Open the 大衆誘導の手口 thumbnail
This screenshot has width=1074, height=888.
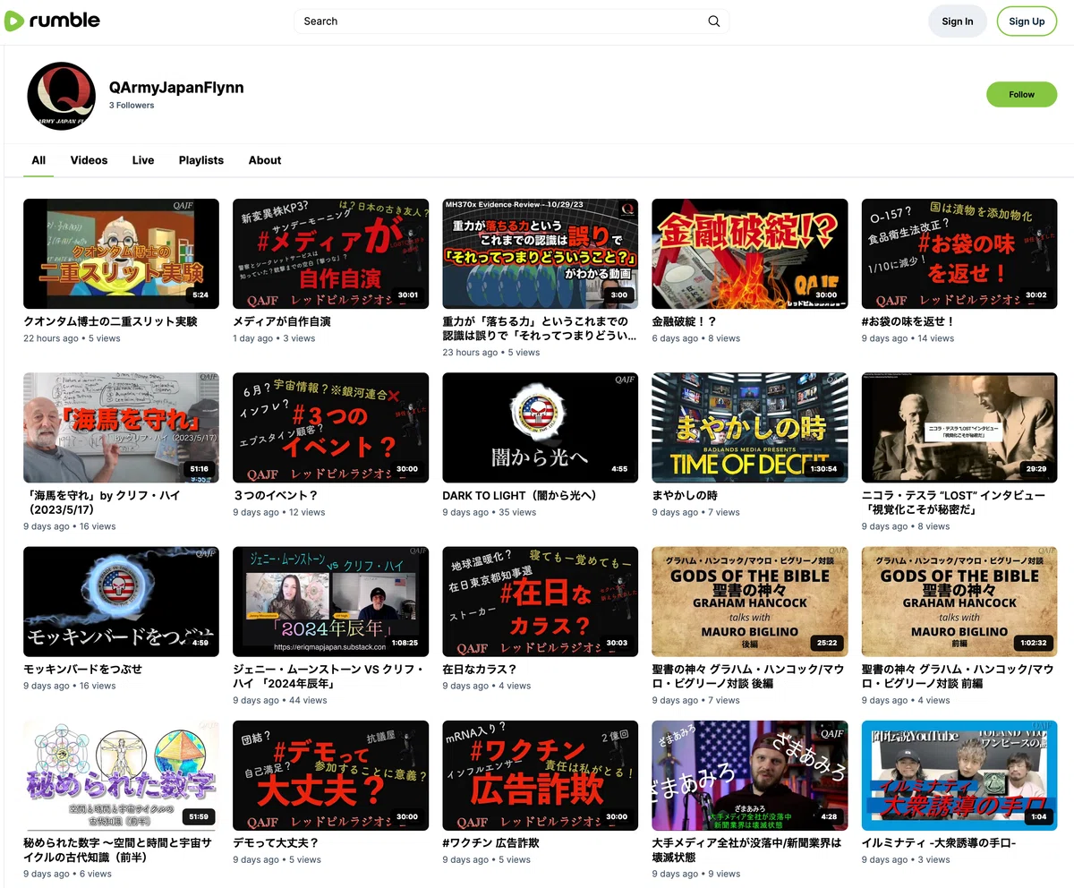point(959,775)
